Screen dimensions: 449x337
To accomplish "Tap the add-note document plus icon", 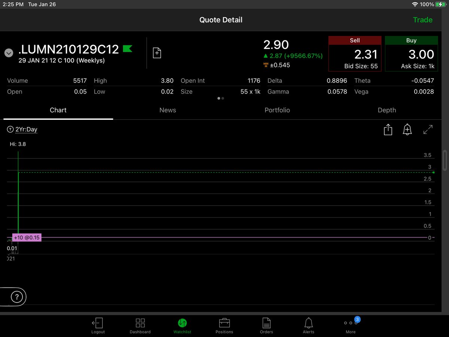I will (x=157, y=53).
